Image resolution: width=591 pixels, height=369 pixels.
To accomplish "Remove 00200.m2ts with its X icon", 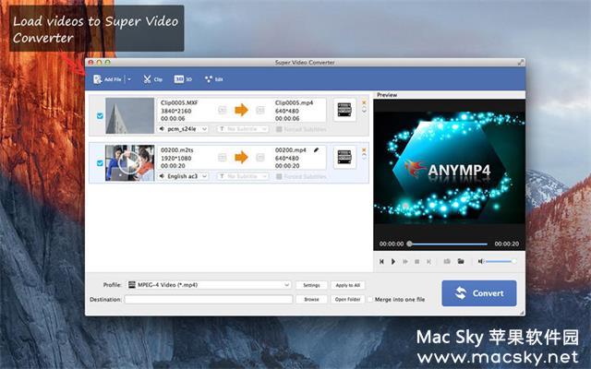I will pyautogui.click(x=364, y=149).
